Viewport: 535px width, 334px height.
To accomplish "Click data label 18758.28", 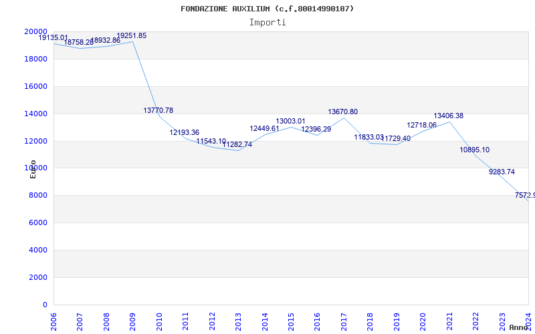I will coord(79,42).
